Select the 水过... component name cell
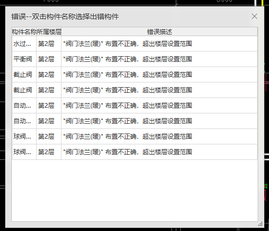The width and height of the screenshot is (269, 231). pos(24,44)
